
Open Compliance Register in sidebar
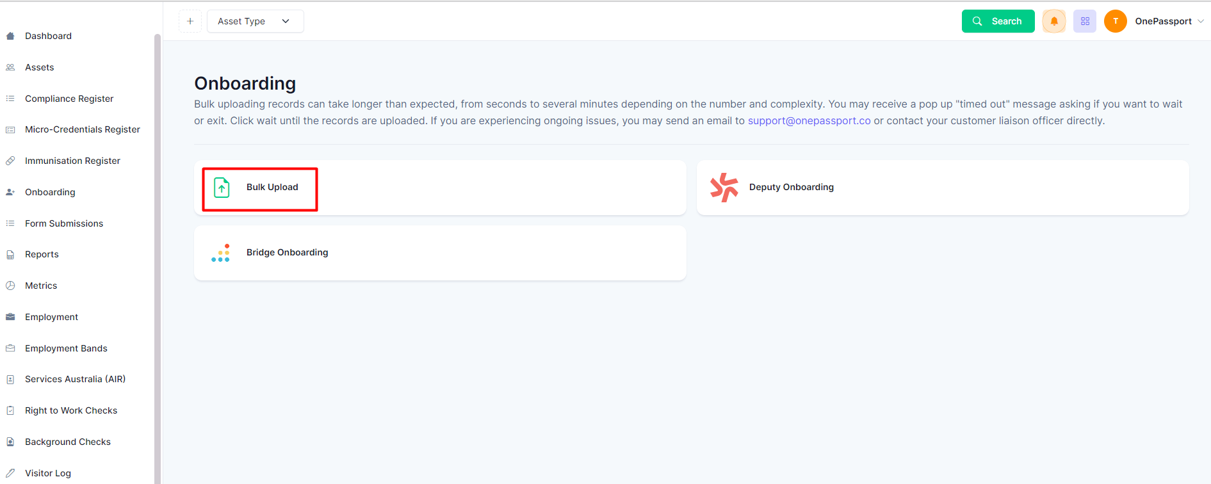(x=69, y=99)
